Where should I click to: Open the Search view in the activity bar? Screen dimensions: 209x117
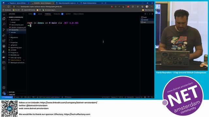tap(4, 24)
